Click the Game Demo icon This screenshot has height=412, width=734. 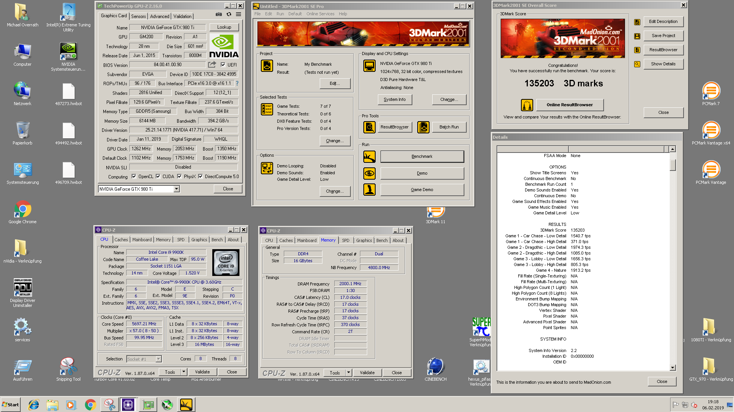369,190
